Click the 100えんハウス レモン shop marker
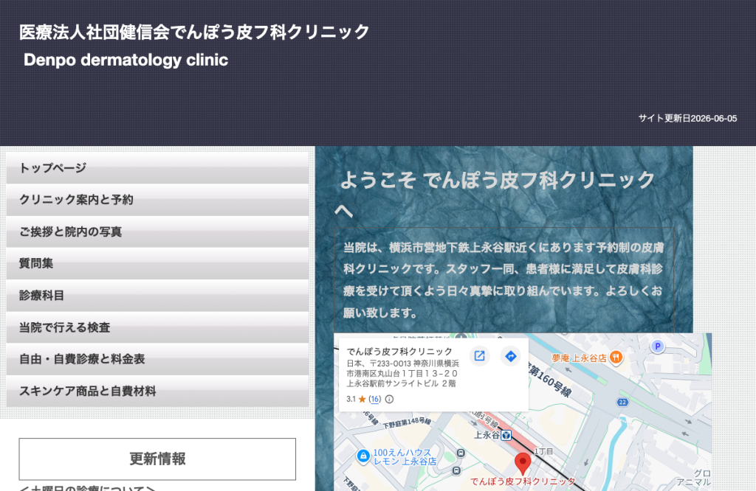 [x=363, y=456]
